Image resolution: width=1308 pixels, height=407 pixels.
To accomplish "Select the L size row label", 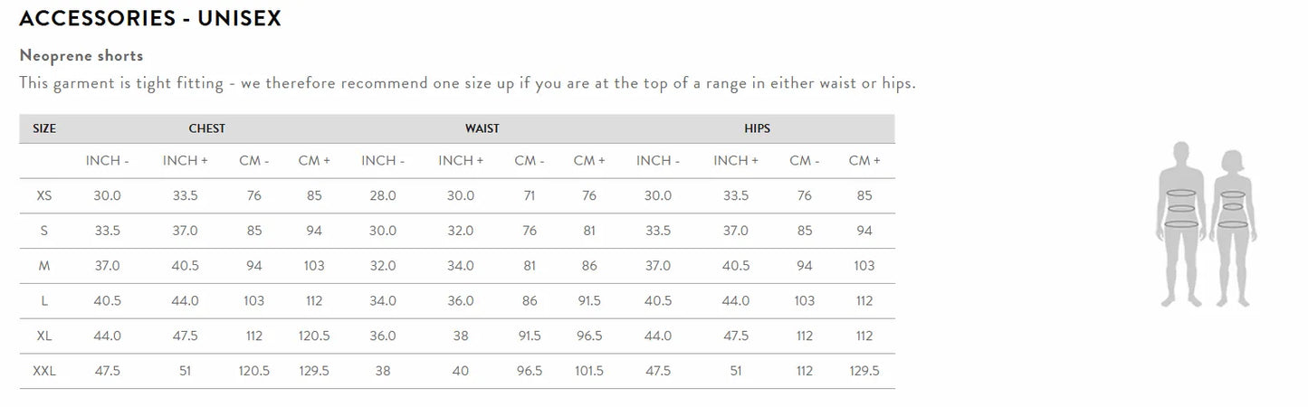I will click(x=44, y=300).
